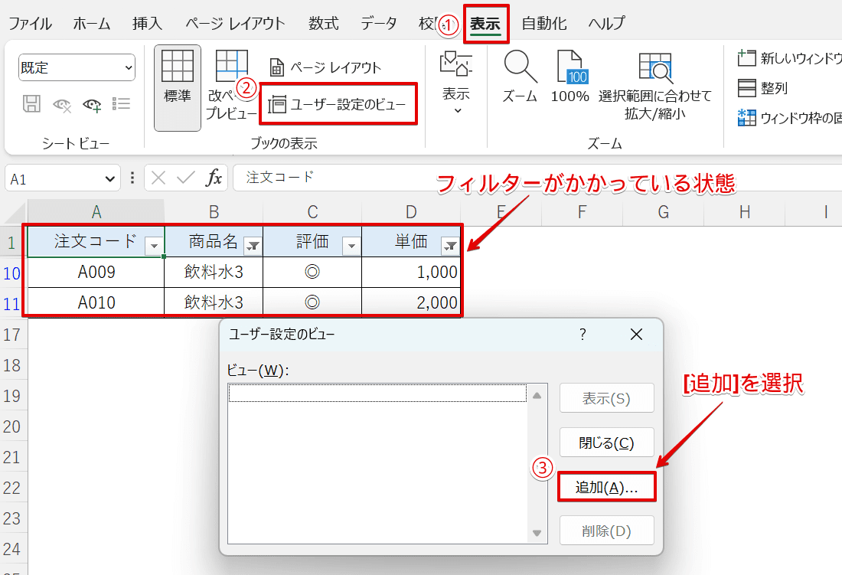Click the 閉じる(C) button

click(x=607, y=443)
